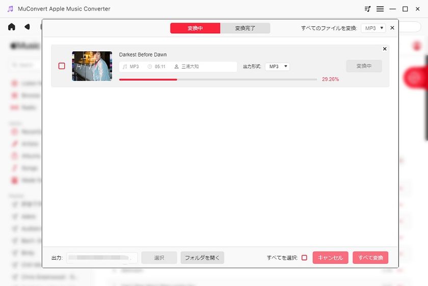Tick the すべてを選択 checkbox

pos(304,258)
